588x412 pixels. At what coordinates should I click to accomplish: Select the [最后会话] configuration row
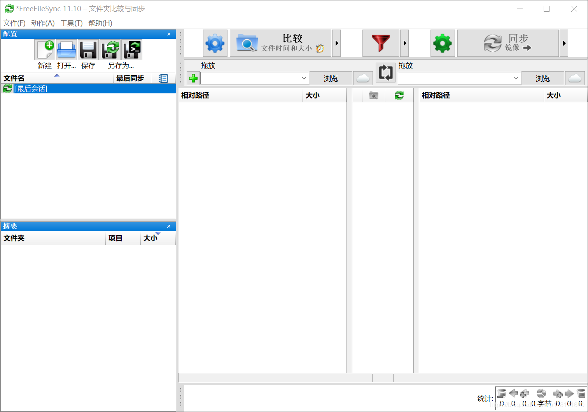[x=88, y=89]
